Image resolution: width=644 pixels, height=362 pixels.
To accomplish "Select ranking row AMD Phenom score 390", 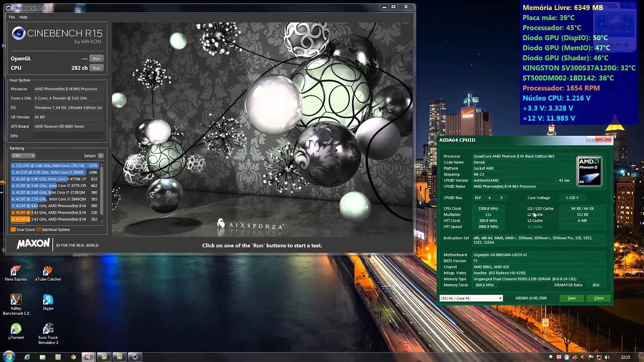I will click(x=54, y=206).
